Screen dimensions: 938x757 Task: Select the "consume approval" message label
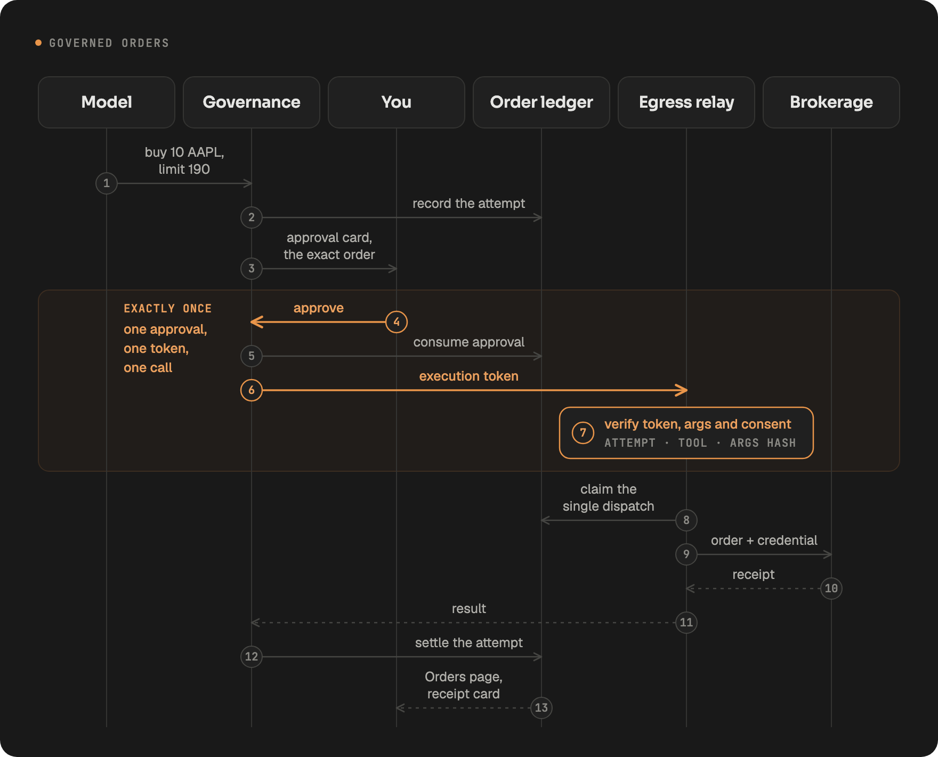[x=468, y=342]
